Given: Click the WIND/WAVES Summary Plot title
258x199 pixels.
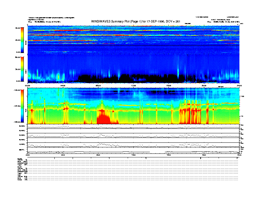Looking at the screenshot, I should [x=136, y=21].
